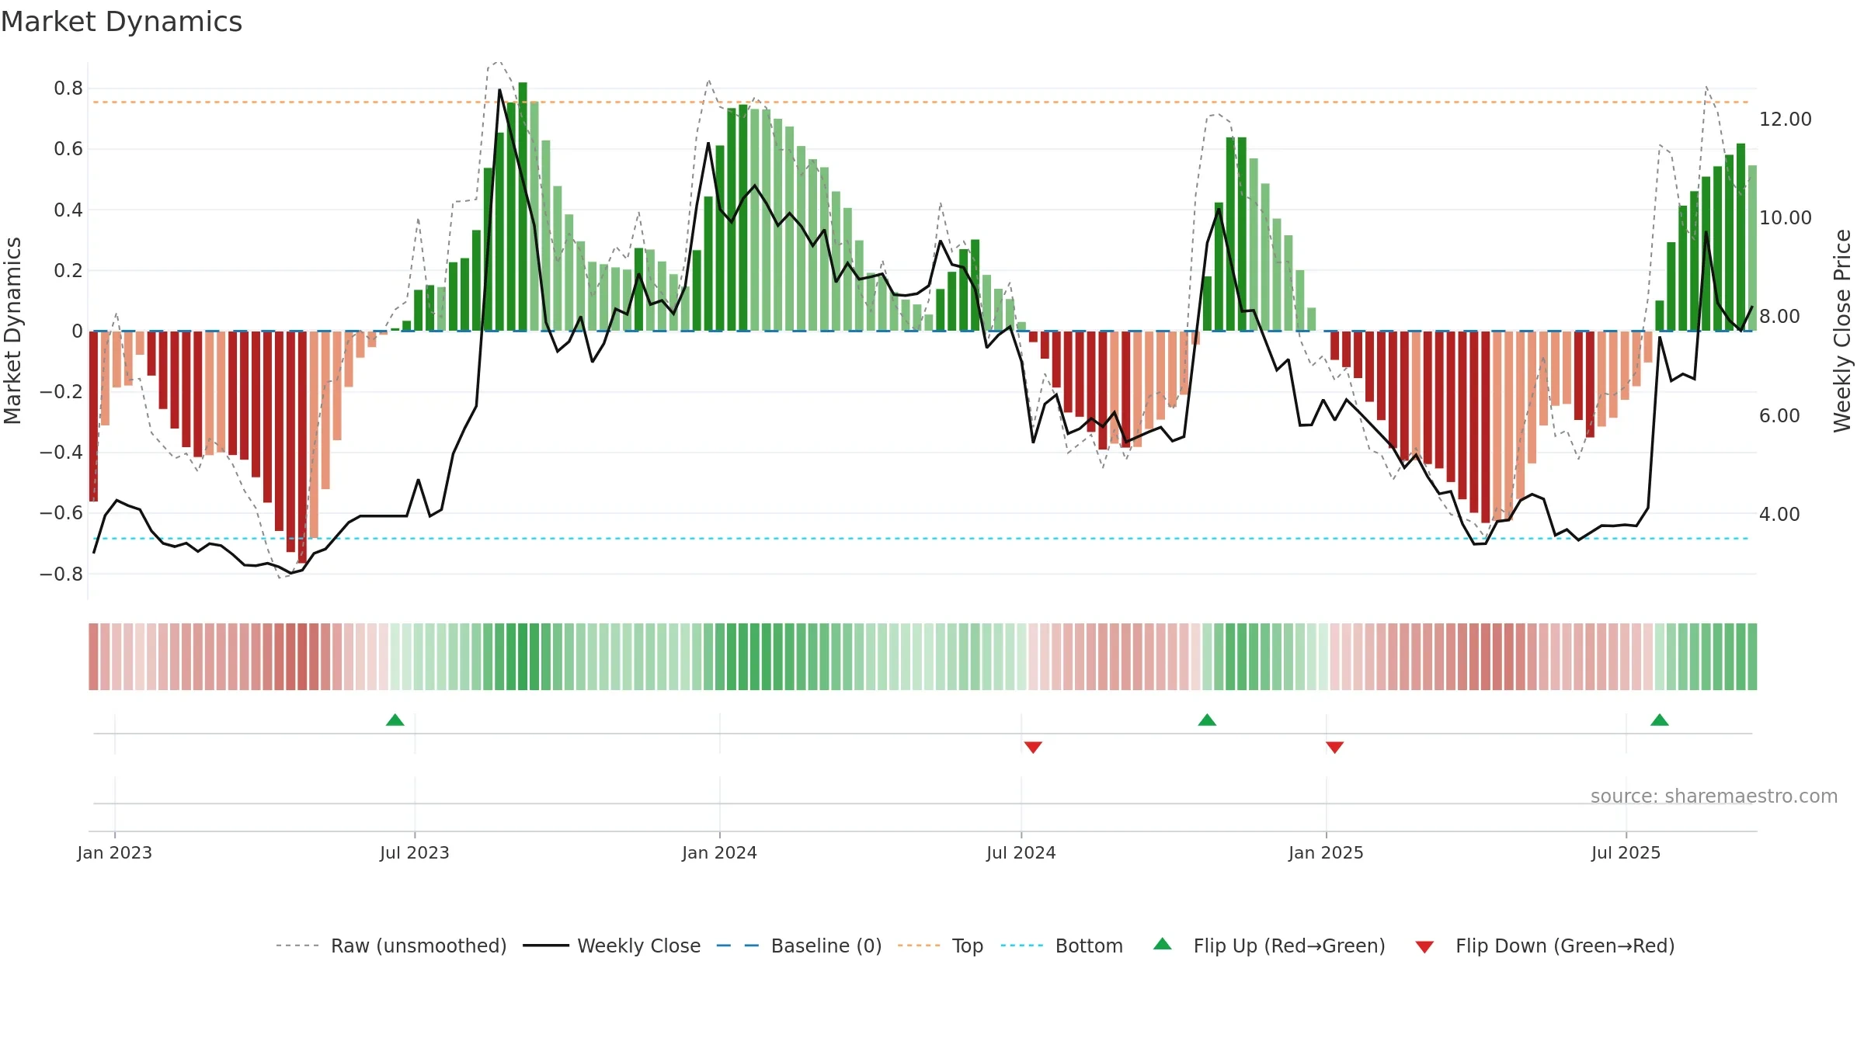Click the cyan dashed Bottom threshold line

point(921,539)
